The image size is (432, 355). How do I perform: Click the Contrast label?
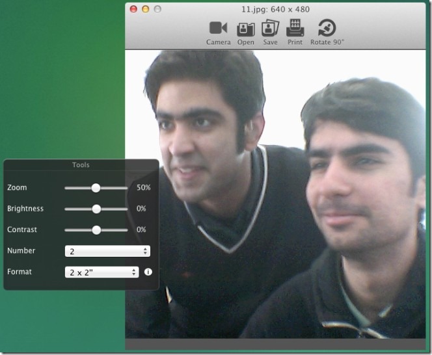22,230
